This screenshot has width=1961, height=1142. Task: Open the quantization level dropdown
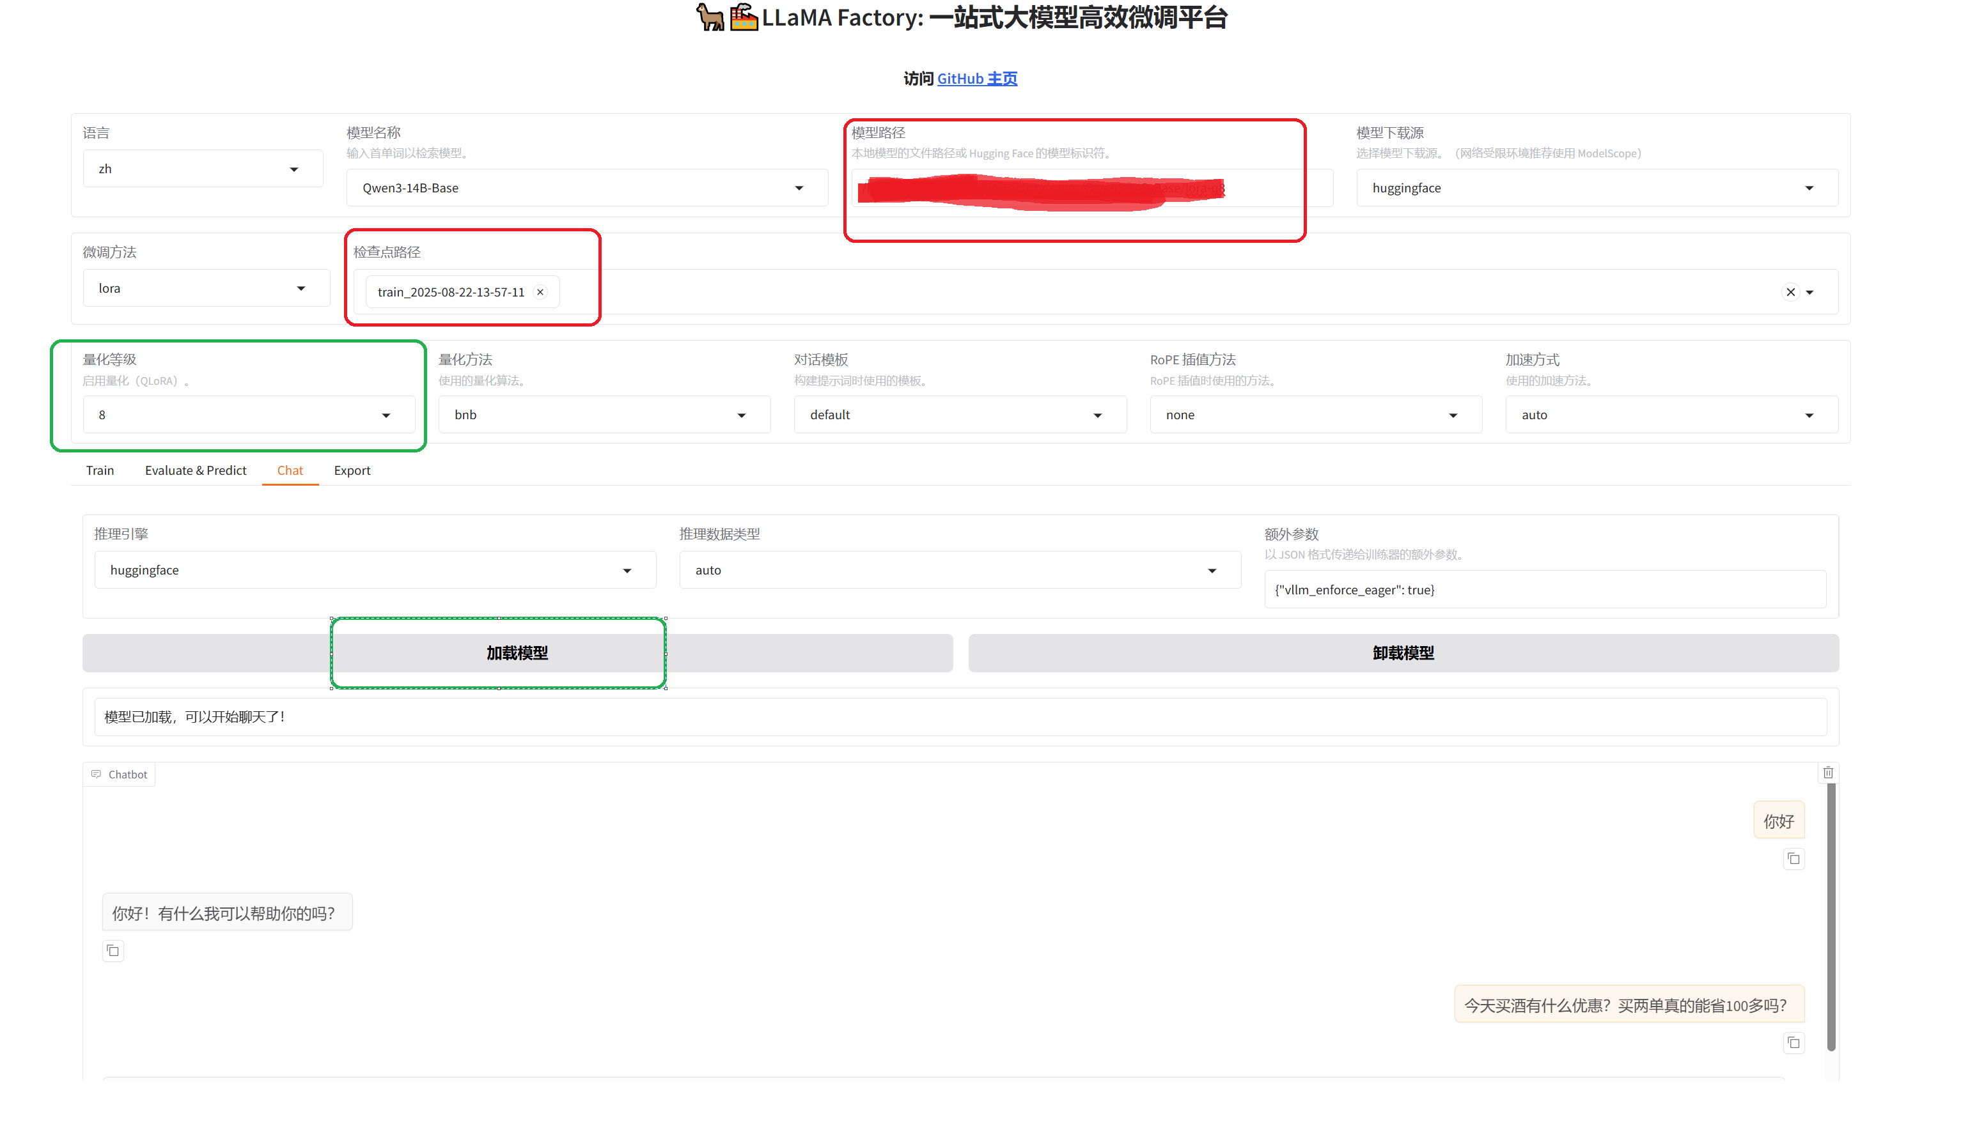click(249, 415)
